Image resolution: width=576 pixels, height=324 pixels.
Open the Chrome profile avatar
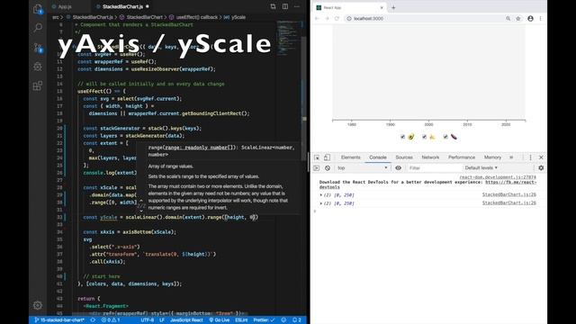point(530,18)
